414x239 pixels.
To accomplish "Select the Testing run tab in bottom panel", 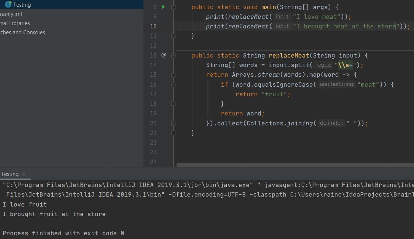I will pos(10,174).
